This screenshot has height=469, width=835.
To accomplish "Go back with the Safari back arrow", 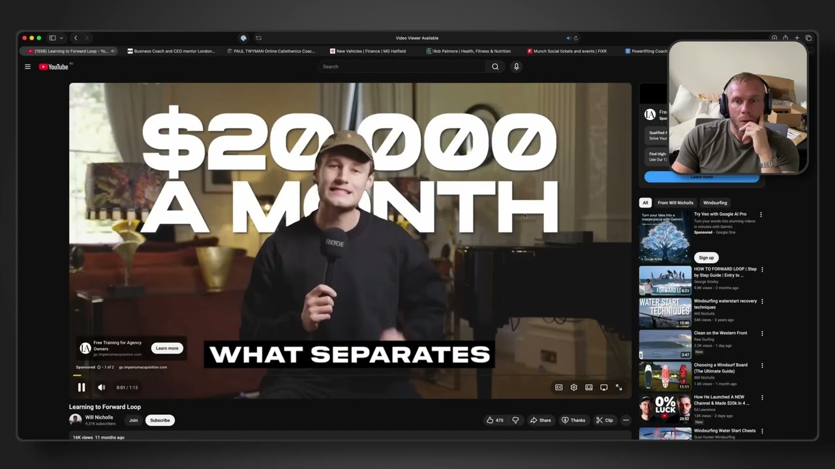I will (76, 38).
